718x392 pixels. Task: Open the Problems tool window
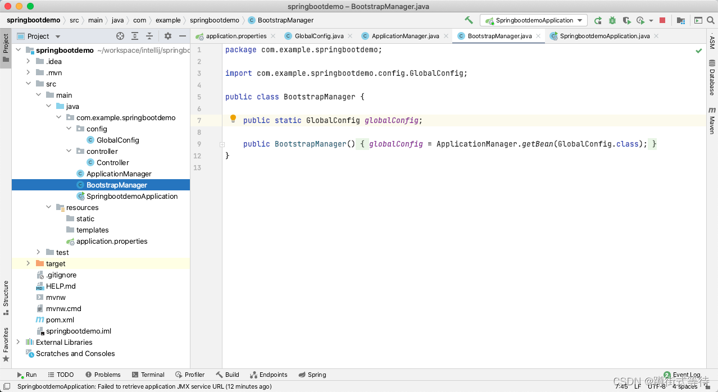tap(103, 375)
